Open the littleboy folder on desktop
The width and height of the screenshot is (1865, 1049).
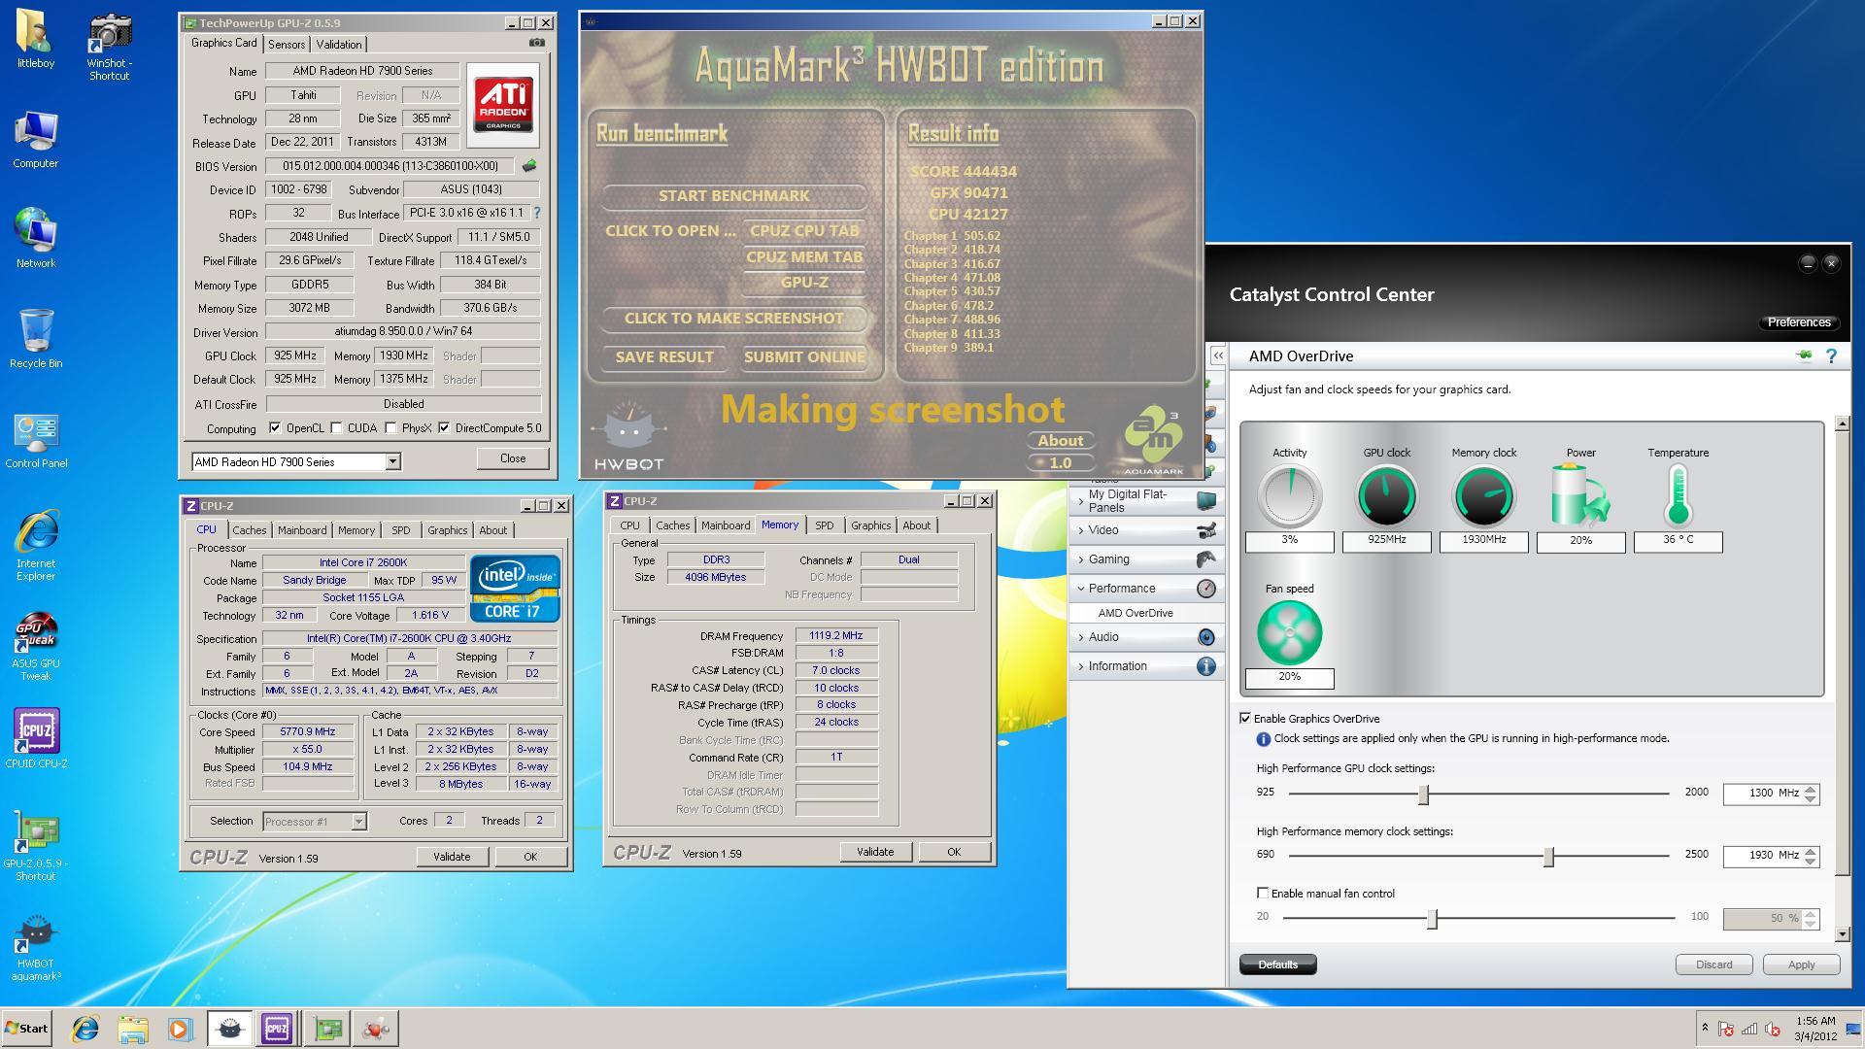[x=35, y=39]
